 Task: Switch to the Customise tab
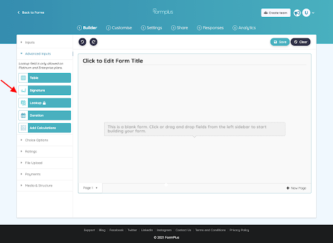119,28
